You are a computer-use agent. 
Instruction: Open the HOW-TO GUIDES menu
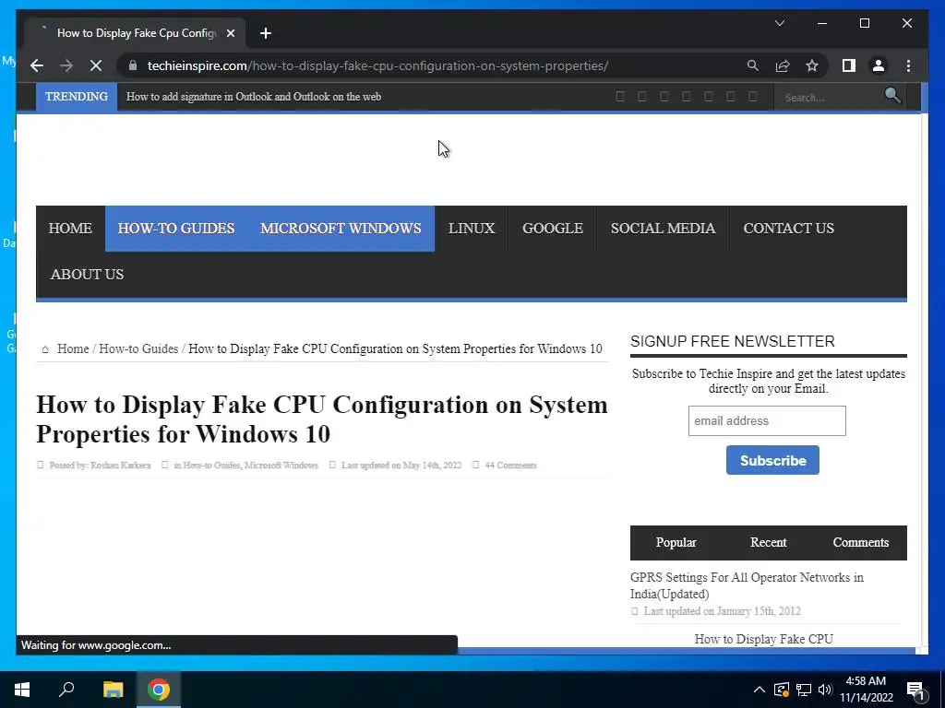tap(176, 229)
